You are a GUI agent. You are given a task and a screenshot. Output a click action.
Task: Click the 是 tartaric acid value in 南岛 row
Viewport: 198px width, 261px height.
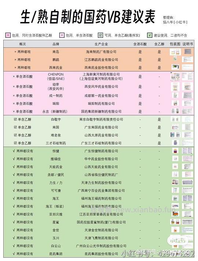[x=140, y=52]
